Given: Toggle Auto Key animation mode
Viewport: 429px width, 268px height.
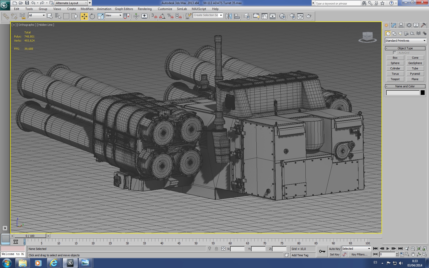Looking at the screenshot, I should 335,249.
